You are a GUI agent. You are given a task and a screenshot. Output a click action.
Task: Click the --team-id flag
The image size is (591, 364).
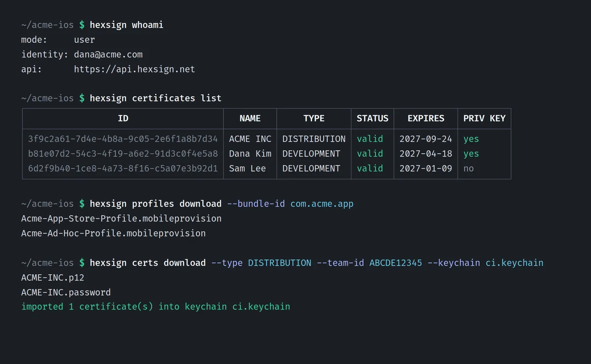[340, 263]
